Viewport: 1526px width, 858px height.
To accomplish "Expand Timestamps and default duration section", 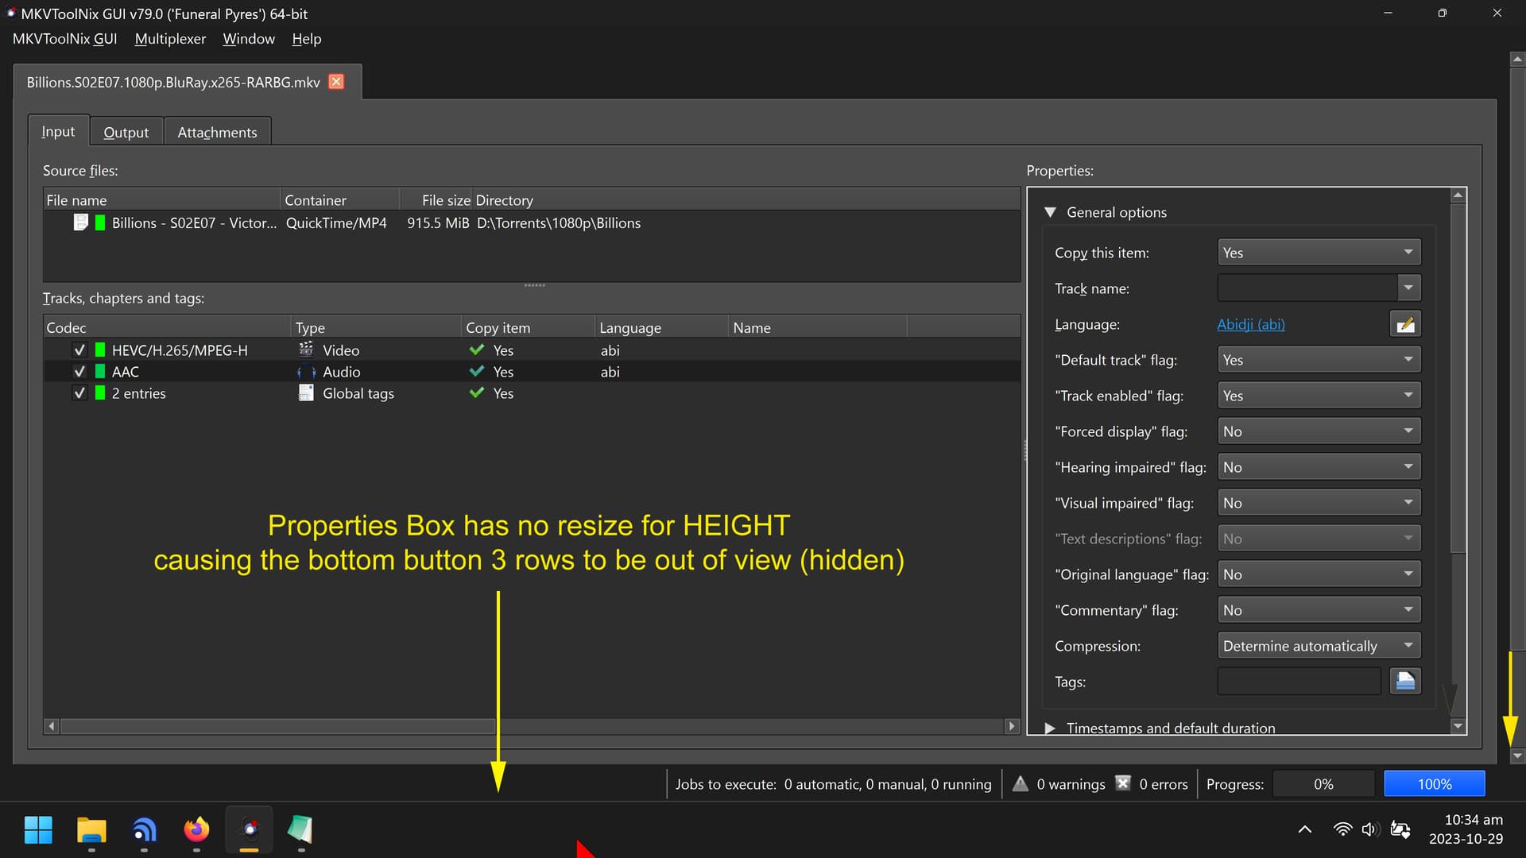I will point(1050,728).
